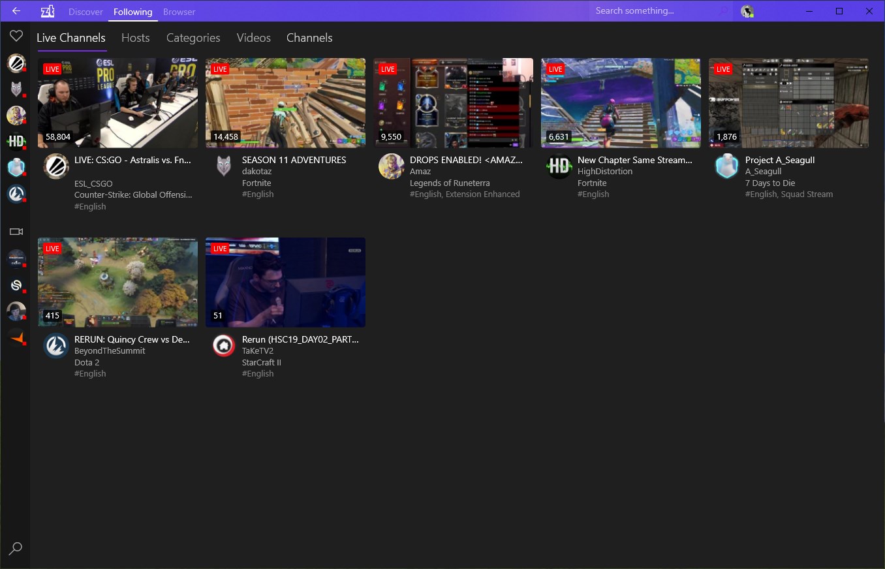The height and width of the screenshot is (569, 885).
Task: Open TaKeTV2 StarCraft II rerun thumbnail
Action: [285, 283]
